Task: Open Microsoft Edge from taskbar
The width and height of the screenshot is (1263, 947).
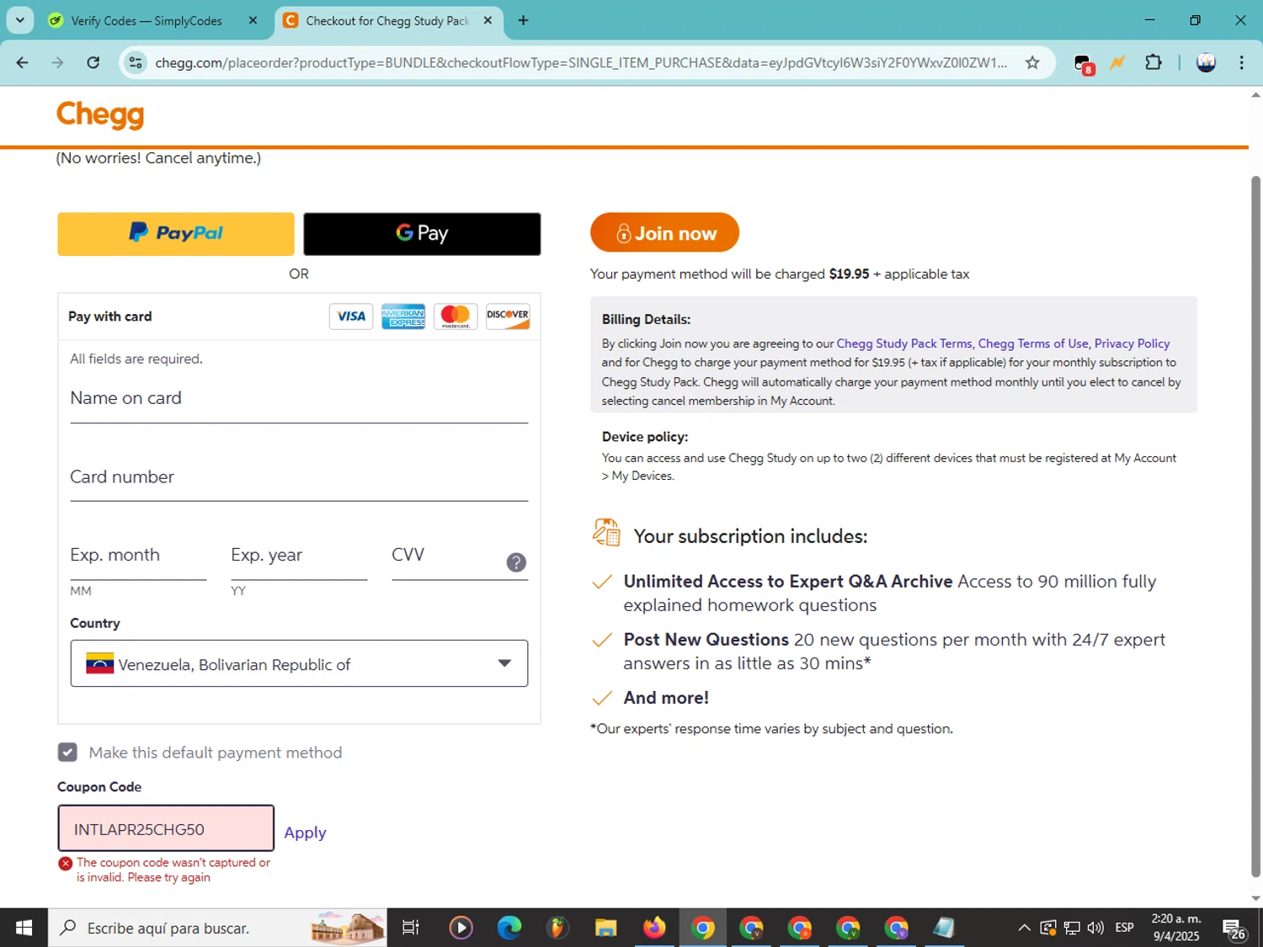Action: tap(509, 928)
